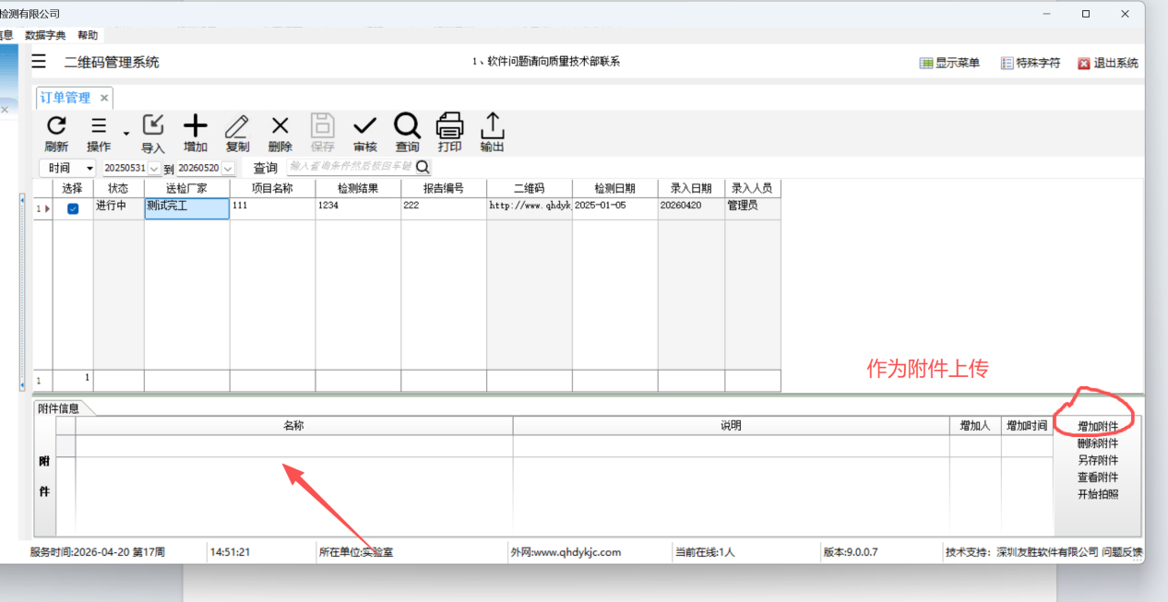Open the 帮助 menu
Image resolution: width=1168 pixels, height=602 pixels.
pos(88,35)
